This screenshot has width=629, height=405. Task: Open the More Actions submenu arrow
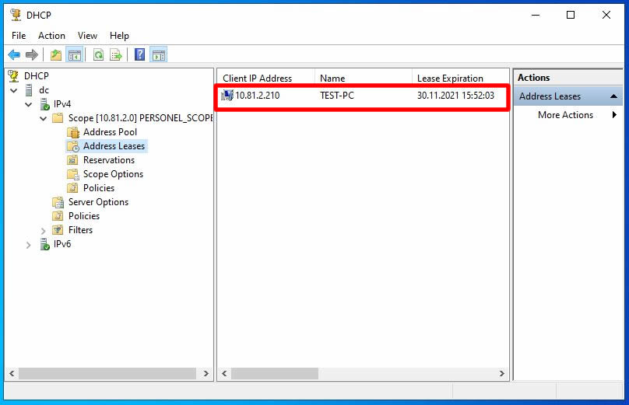tap(614, 115)
